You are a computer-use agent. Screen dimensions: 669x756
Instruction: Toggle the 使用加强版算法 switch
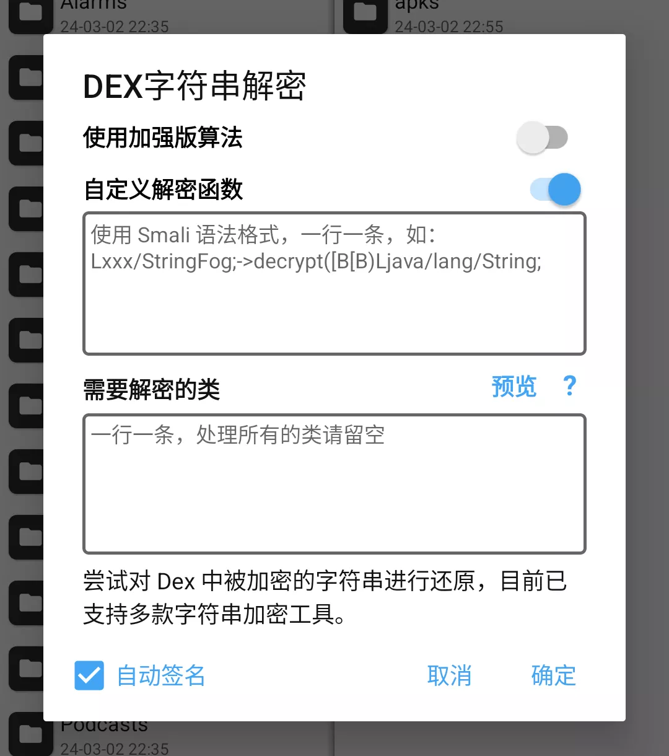tap(543, 138)
